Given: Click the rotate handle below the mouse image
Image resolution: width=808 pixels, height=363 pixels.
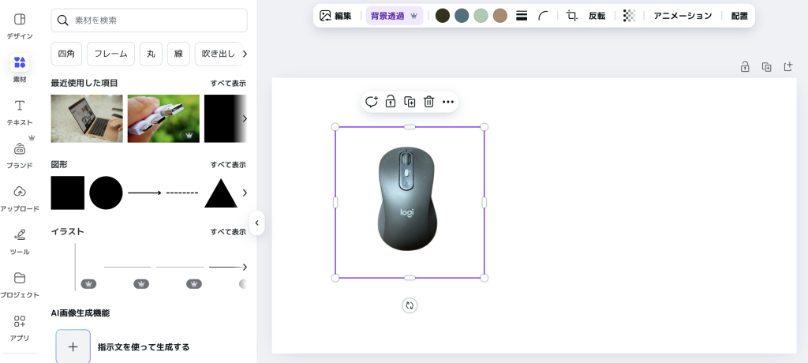Looking at the screenshot, I should coord(409,305).
